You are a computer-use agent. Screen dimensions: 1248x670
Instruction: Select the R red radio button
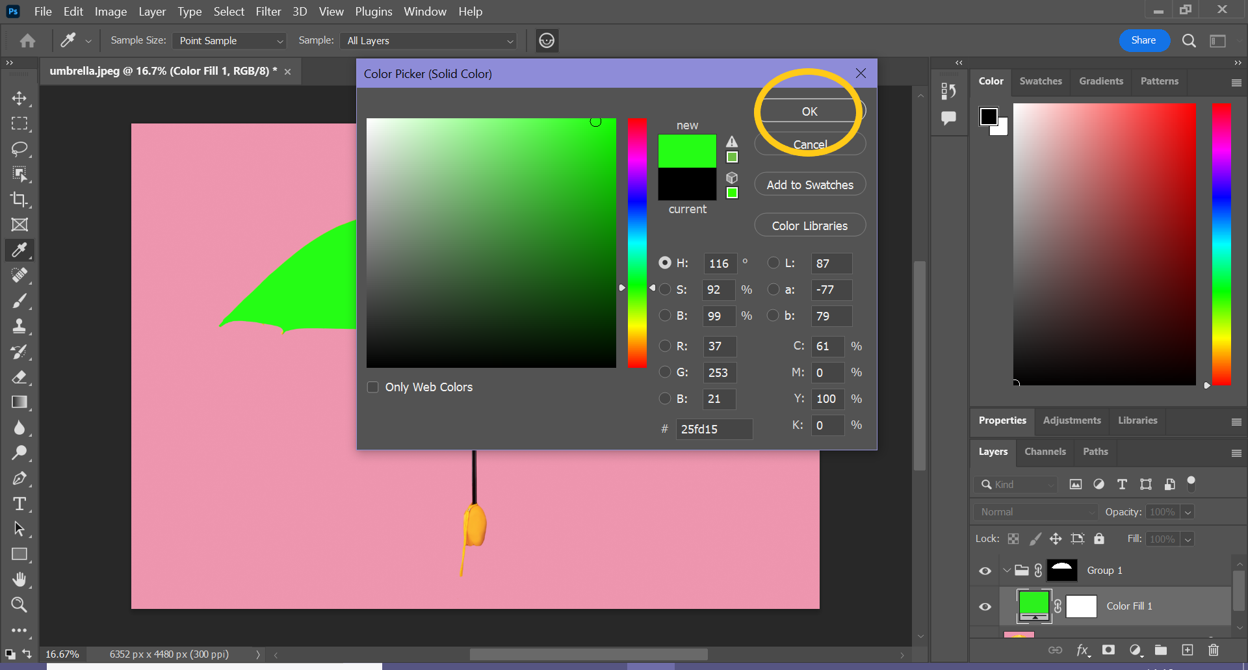[665, 346]
